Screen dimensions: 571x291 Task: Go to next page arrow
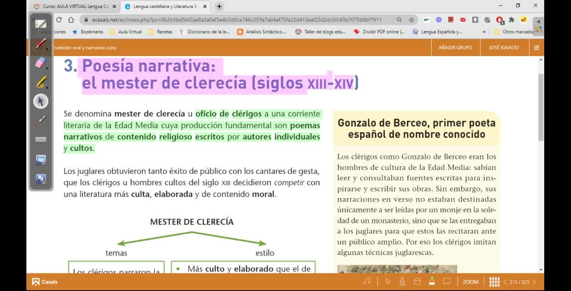(x=534, y=282)
